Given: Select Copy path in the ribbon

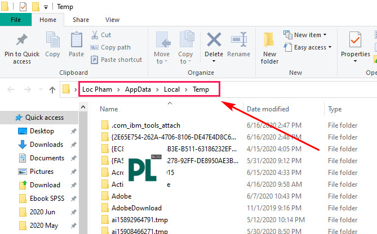Looking at the screenshot, I should tap(110, 47).
